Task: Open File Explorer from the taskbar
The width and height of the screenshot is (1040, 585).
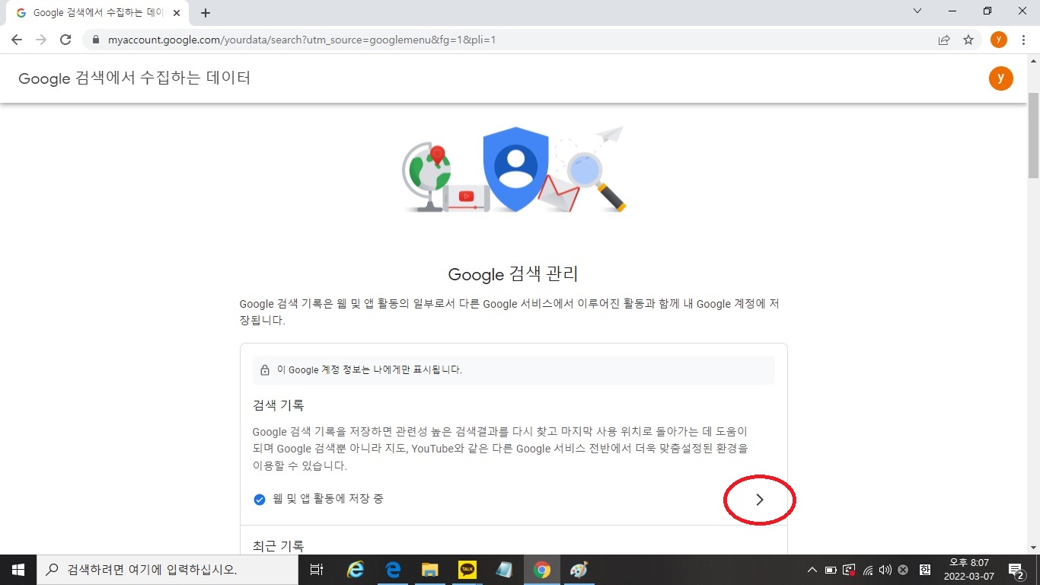Action: [x=430, y=570]
